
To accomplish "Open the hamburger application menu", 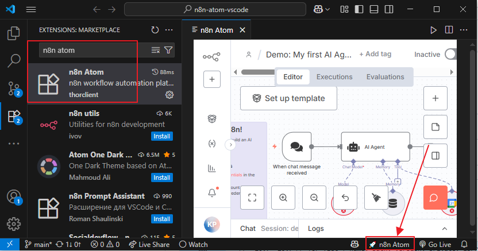I will 31,10.
